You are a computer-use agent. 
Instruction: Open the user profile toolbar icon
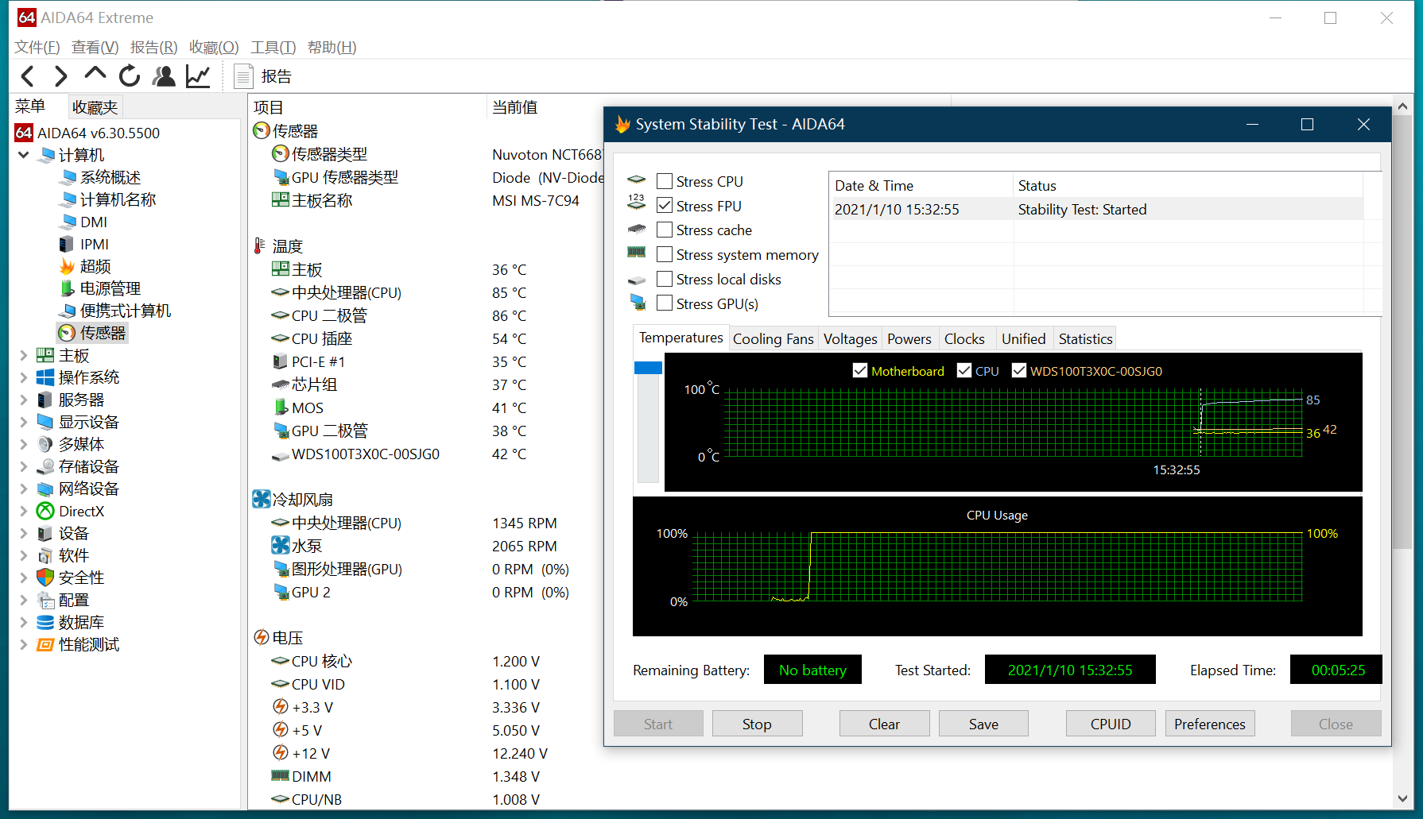click(164, 76)
